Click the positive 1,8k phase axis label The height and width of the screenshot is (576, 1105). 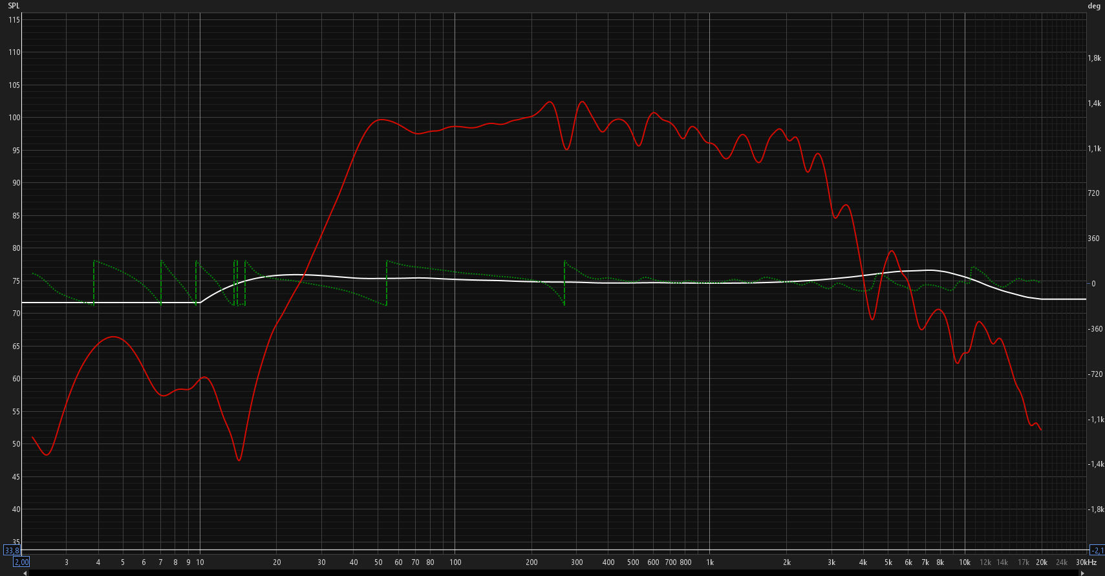[x=1094, y=58]
